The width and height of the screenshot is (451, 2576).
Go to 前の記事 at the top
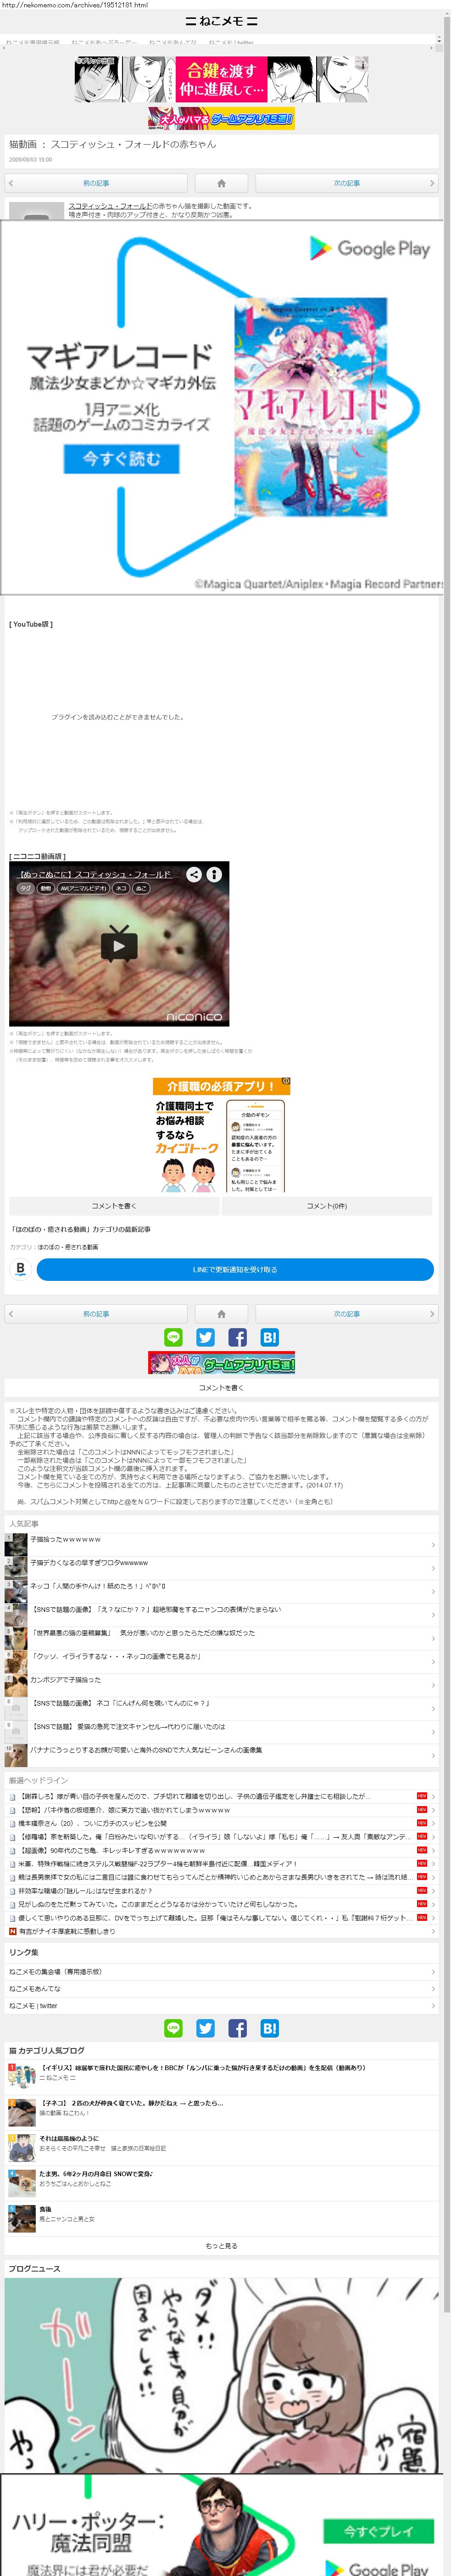(x=96, y=183)
